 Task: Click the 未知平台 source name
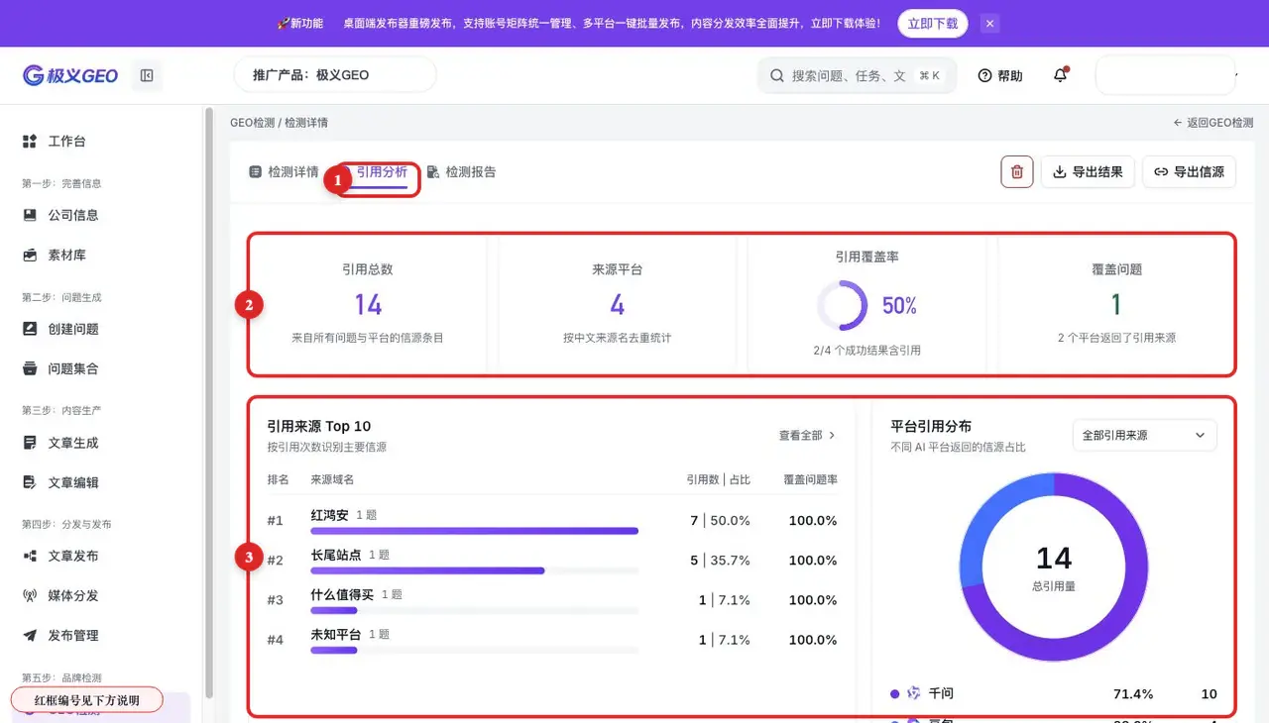336,634
